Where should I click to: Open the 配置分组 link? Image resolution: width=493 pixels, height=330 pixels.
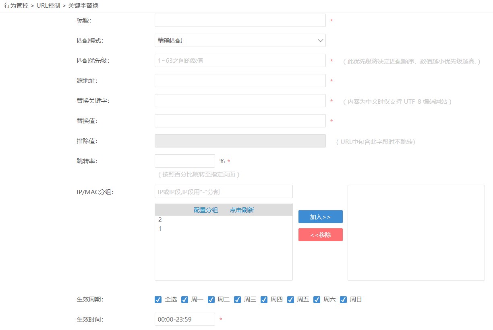pyautogui.click(x=206, y=210)
